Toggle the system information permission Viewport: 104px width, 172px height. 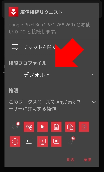tap(15, 141)
